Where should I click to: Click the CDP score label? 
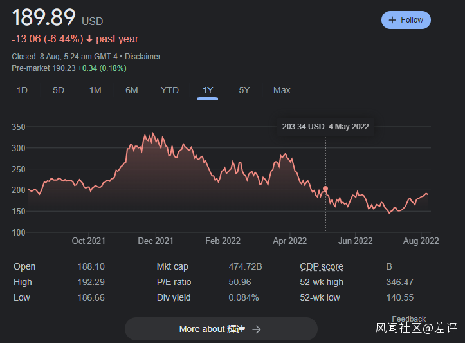(x=322, y=266)
